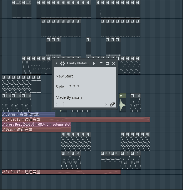Screen dimensions: 183x190
Task: Expand the NoteBook preset selector arrow
Action: 94,64
